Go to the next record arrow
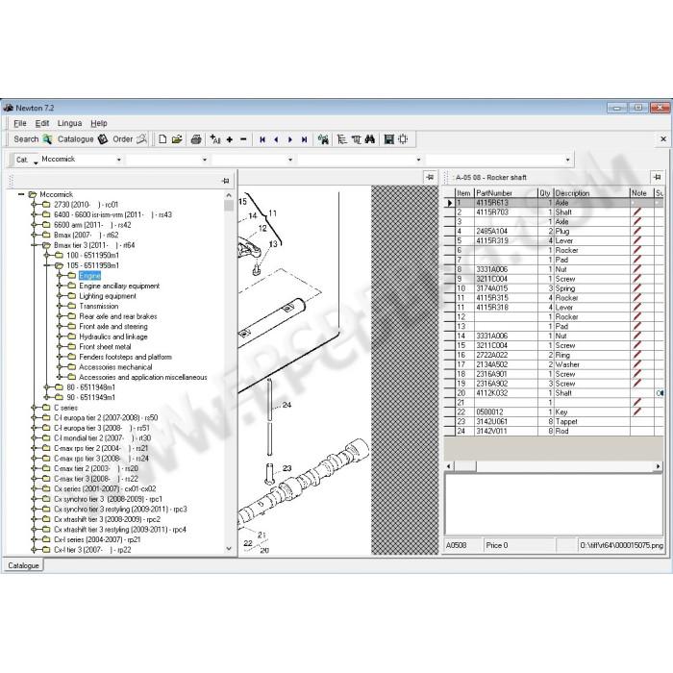Screen dimensions: 673x673 pos(290,139)
